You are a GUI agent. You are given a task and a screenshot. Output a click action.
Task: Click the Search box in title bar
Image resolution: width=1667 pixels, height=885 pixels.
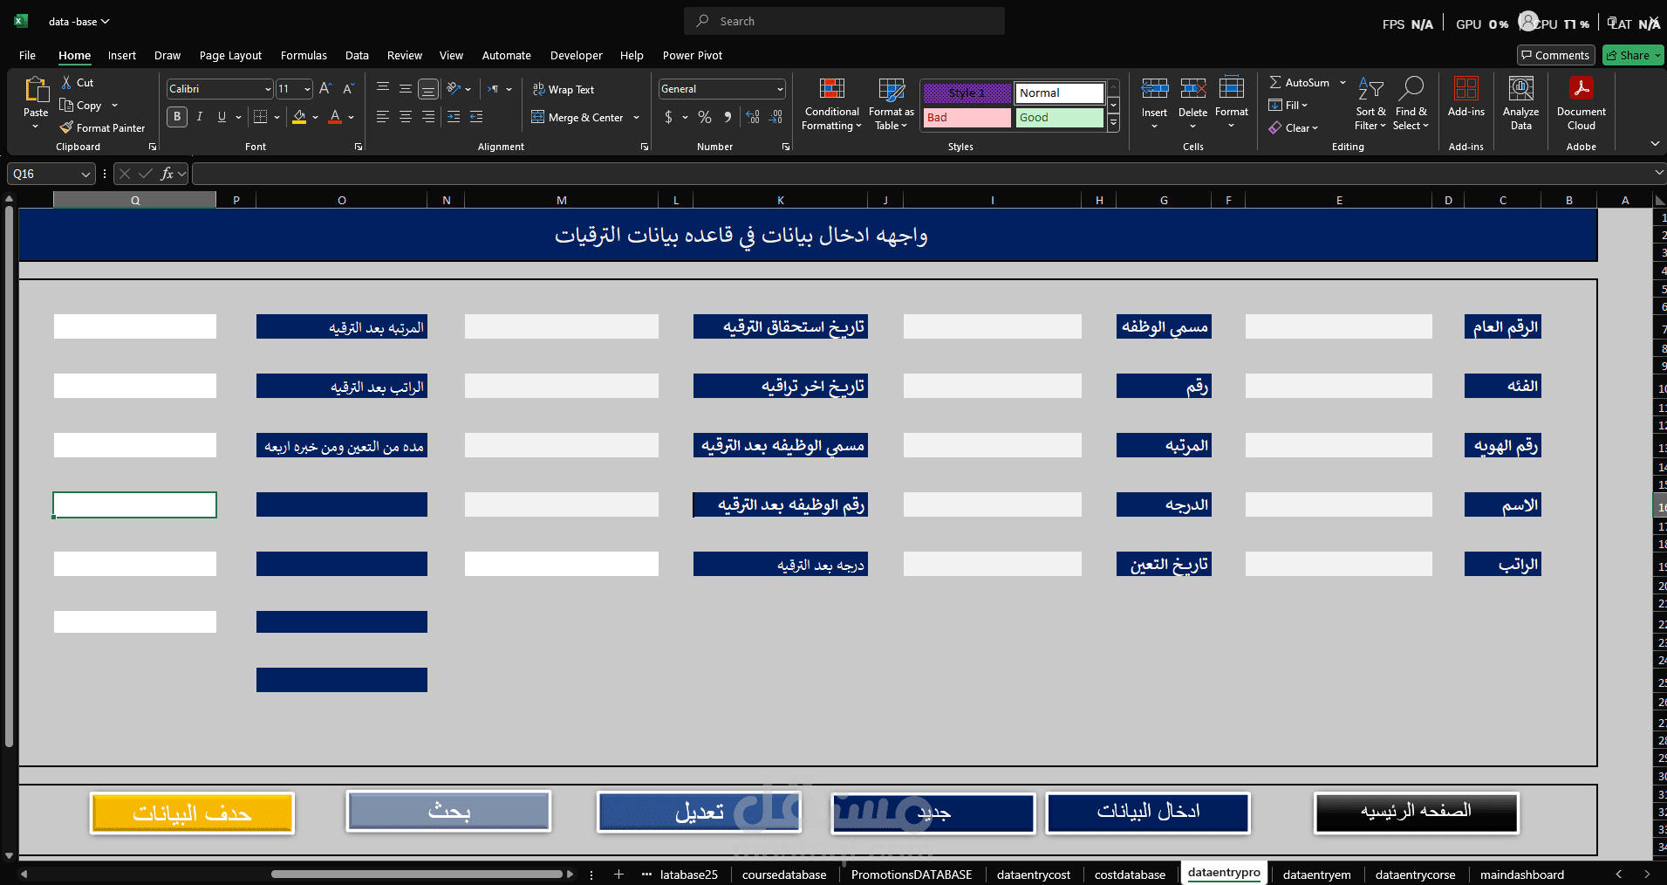point(844,21)
